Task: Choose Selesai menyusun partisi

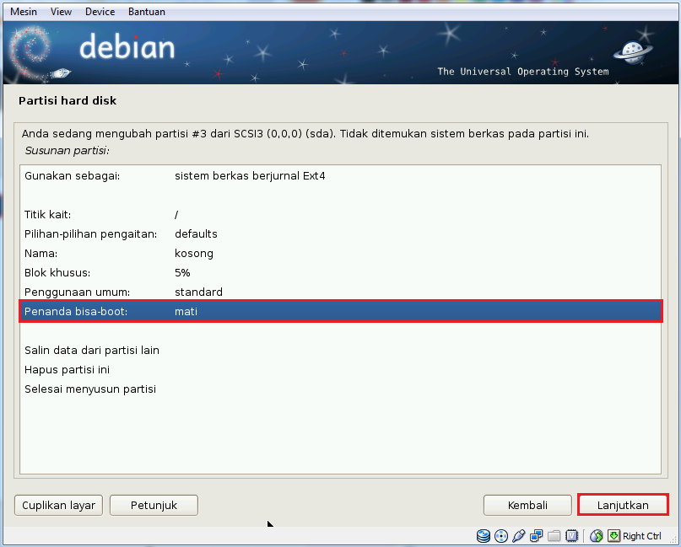Action: point(341,389)
